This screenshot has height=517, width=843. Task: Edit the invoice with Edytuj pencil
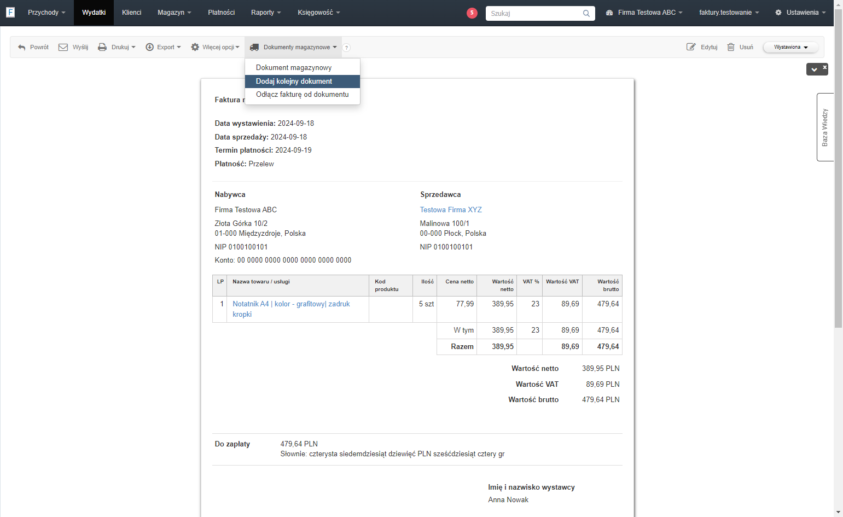(x=702, y=47)
